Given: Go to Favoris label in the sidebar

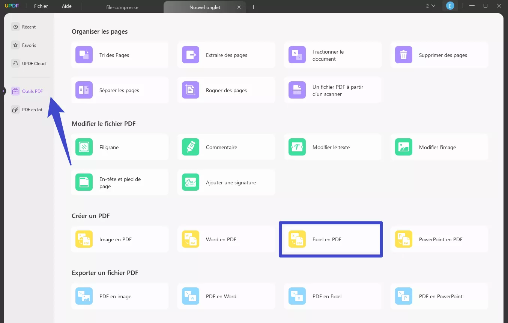Looking at the screenshot, I should (x=29, y=45).
